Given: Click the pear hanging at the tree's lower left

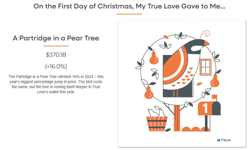Looking at the screenshot, I should pyautogui.click(x=149, y=93).
